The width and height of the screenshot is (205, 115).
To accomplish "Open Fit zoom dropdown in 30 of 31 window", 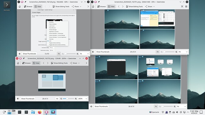I will point(181,106).
